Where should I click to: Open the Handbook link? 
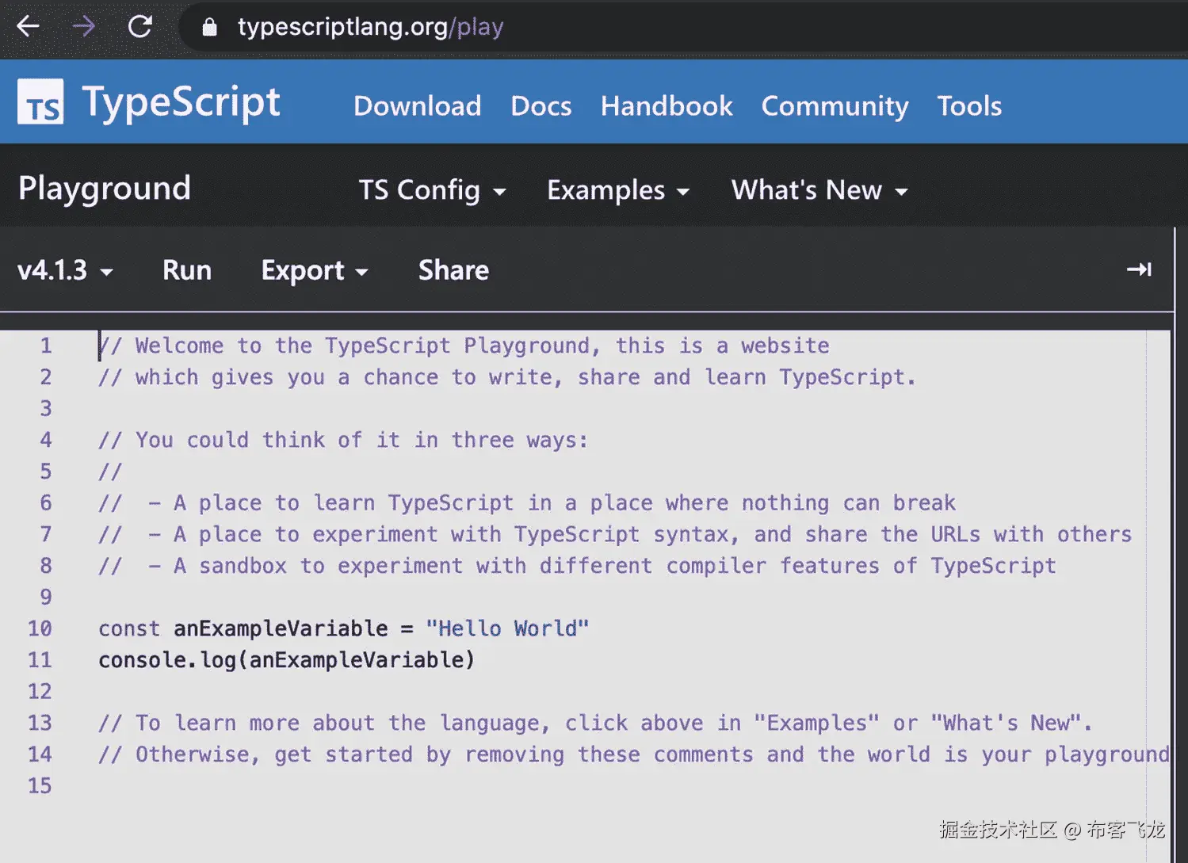(666, 105)
